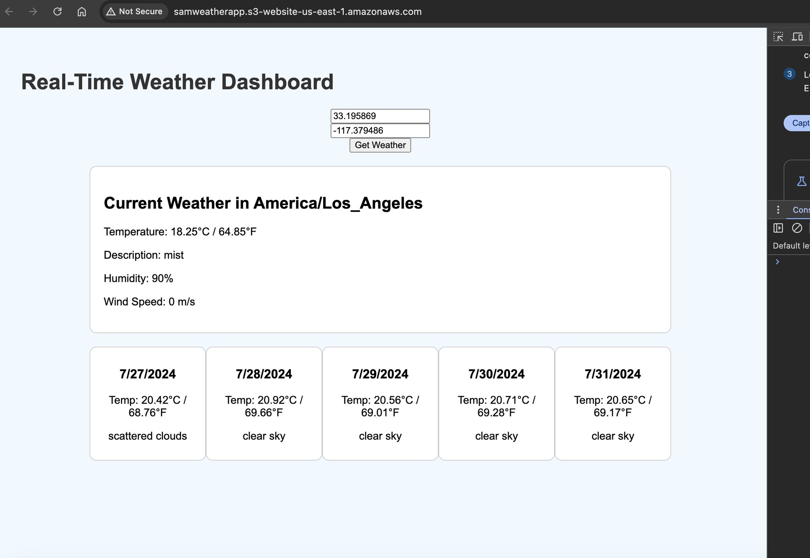Click the Not Secure warning badge
Image resolution: width=810 pixels, height=558 pixels.
pyautogui.click(x=134, y=11)
